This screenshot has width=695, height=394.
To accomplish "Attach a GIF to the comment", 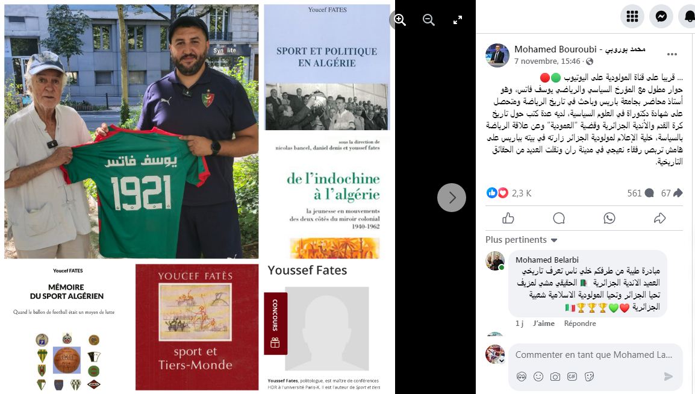I will point(572,377).
